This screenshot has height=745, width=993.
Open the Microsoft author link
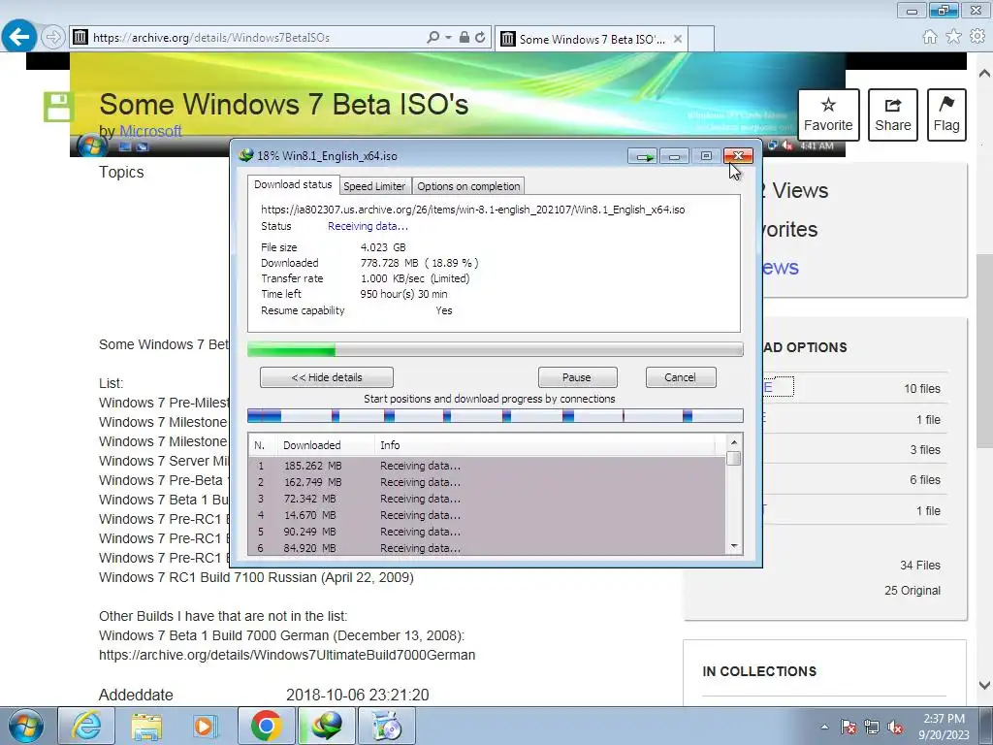pos(150,131)
